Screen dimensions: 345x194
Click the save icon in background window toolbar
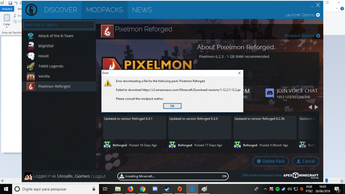[10, 3]
